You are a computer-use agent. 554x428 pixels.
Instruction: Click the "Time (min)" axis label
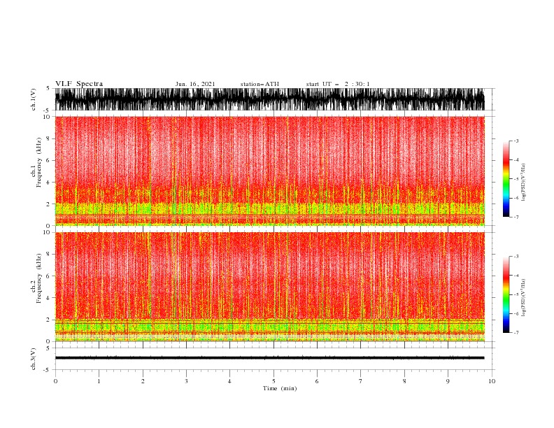(x=280, y=388)
